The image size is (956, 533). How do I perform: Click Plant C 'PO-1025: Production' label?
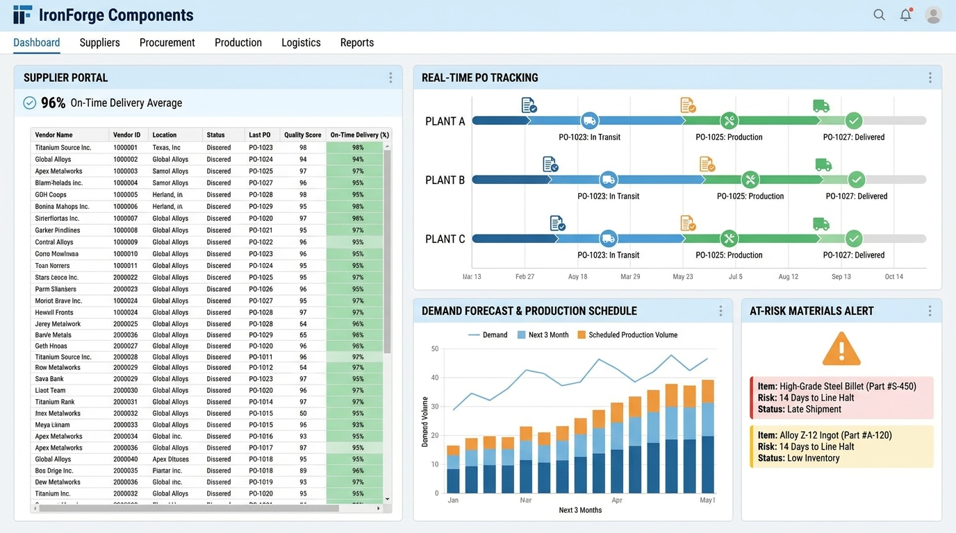pyautogui.click(x=729, y=255)
